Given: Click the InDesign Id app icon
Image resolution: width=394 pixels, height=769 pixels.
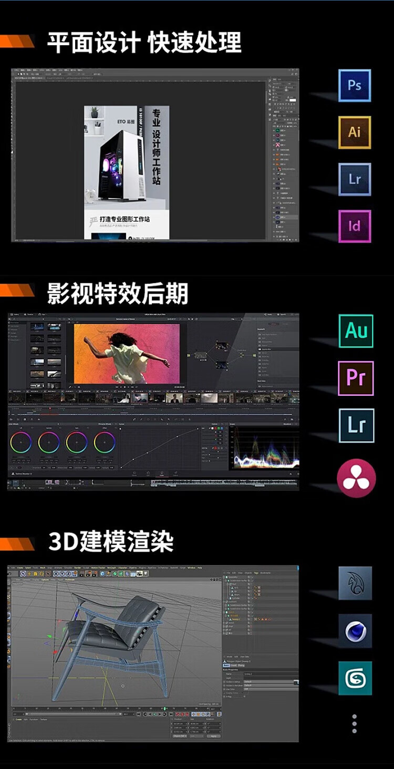Looking at the screenshot, I should 355,227.
